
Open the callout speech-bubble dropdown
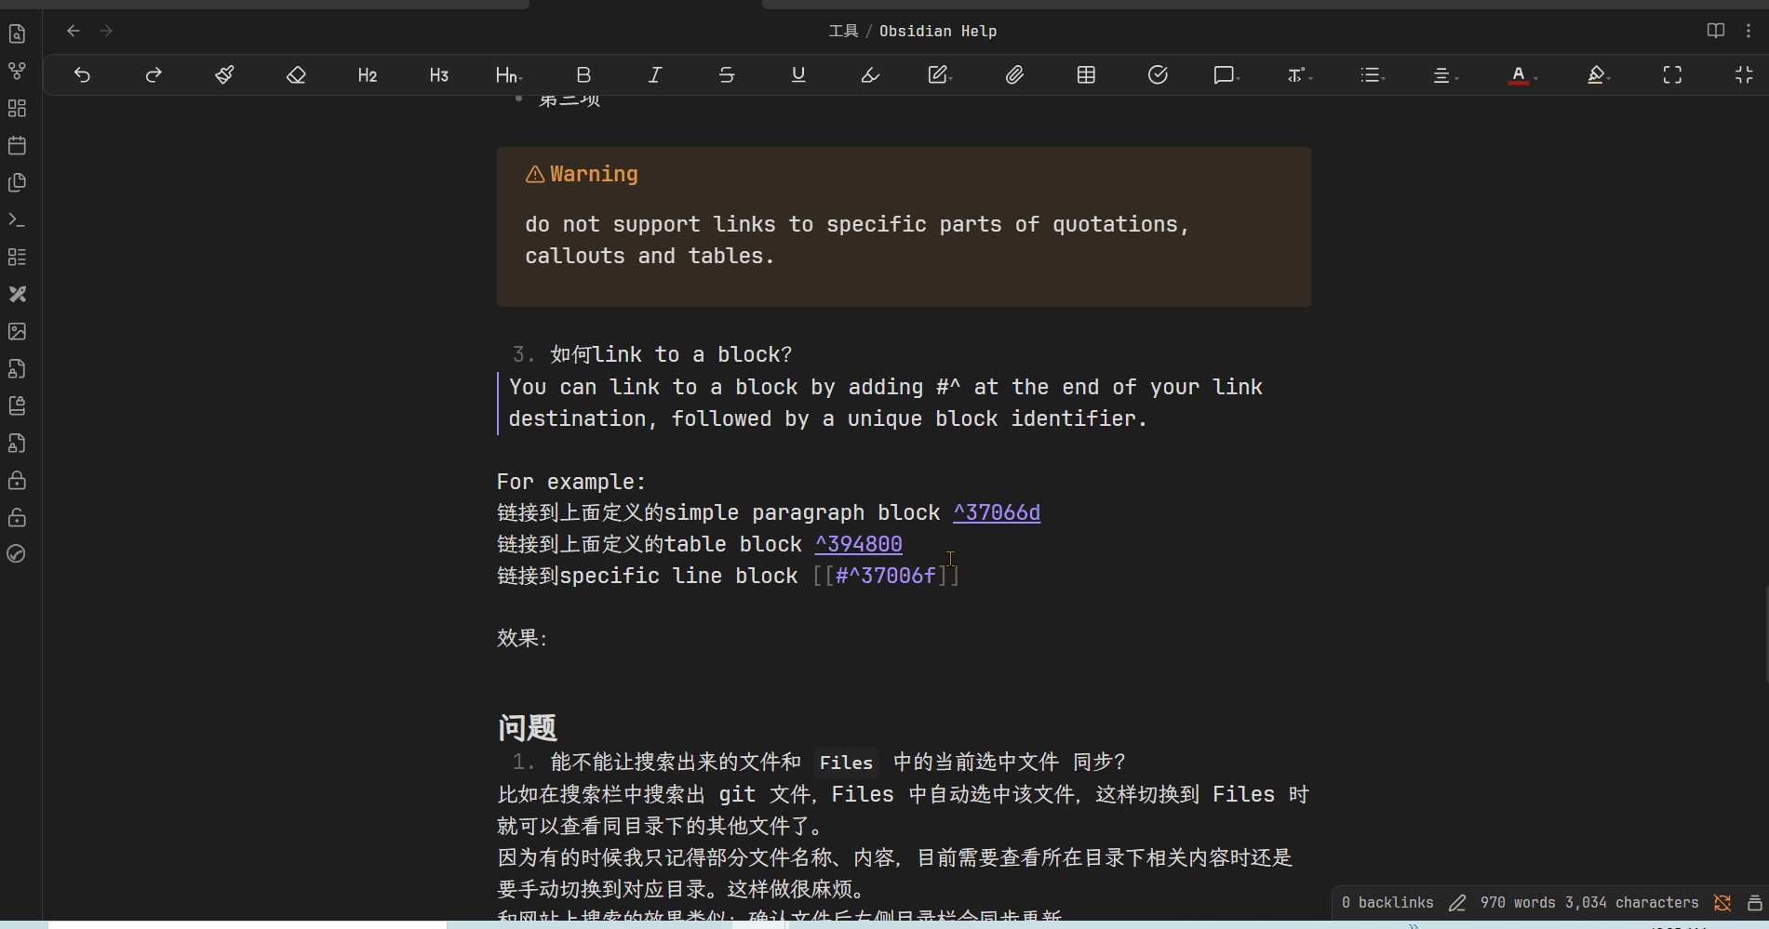click(x=1226, y=75)
